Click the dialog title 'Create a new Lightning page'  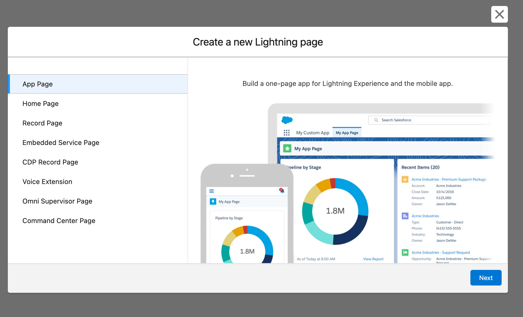coord(258,42)
